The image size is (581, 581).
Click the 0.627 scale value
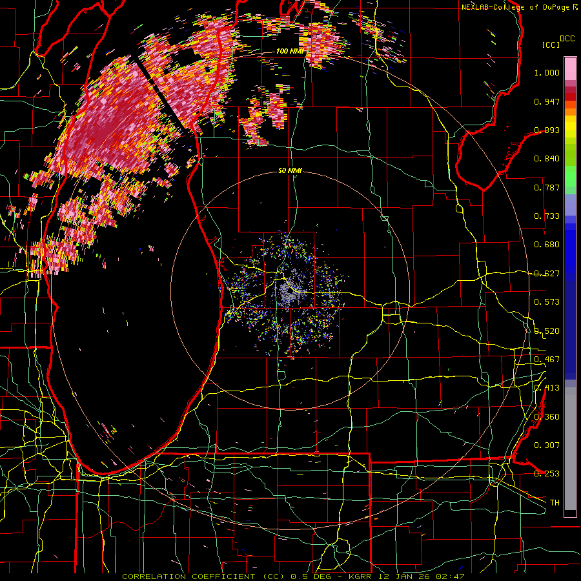[x=547, y=274]
